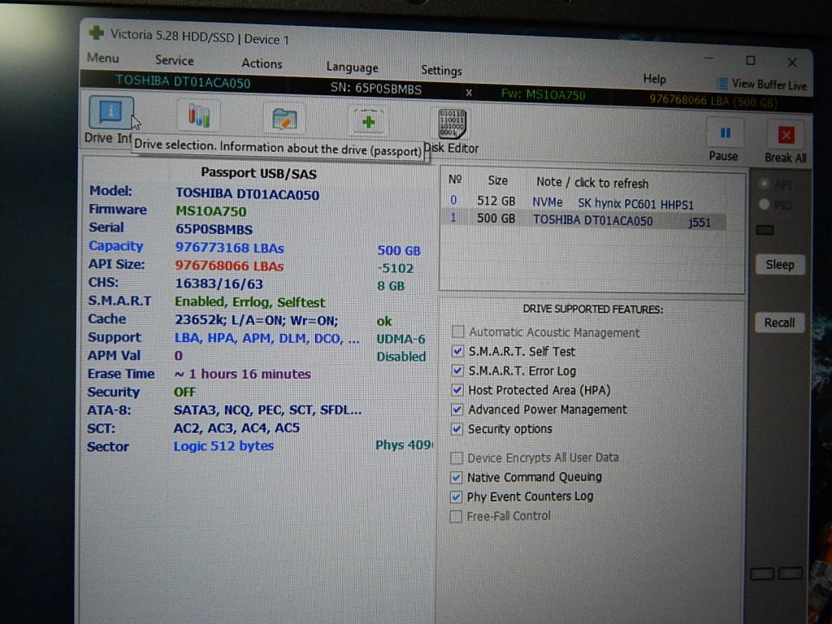Screen dimensions: 832x624
Task: Open the Settings menu
Action: point(441,71)
